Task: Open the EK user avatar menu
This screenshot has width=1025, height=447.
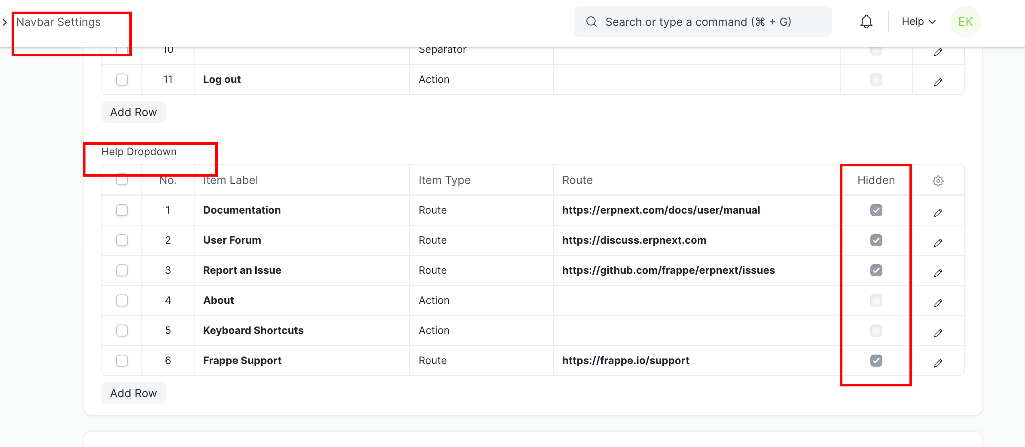Action: [965, 21]
